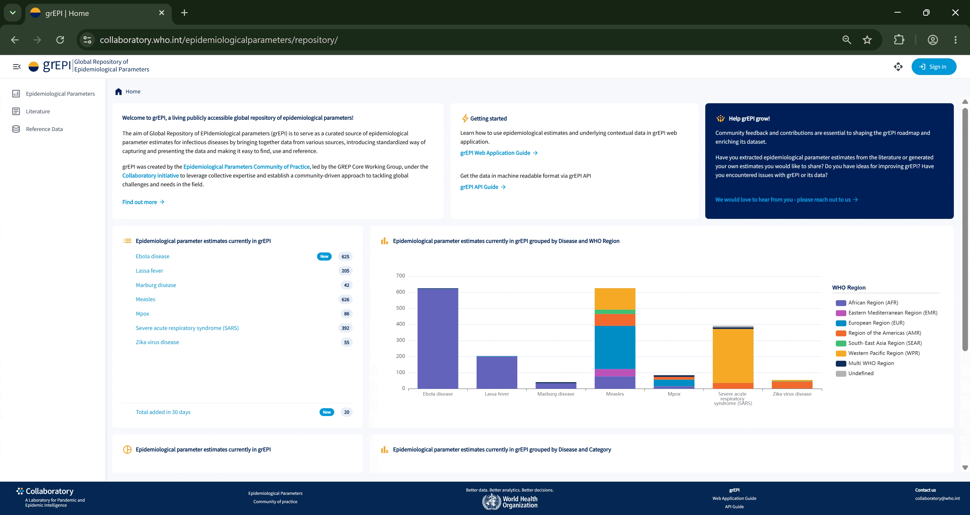Click the pie chart icon in lower panel heading
The height and width of the screenshot is (515, 970).
click(127, 450)
